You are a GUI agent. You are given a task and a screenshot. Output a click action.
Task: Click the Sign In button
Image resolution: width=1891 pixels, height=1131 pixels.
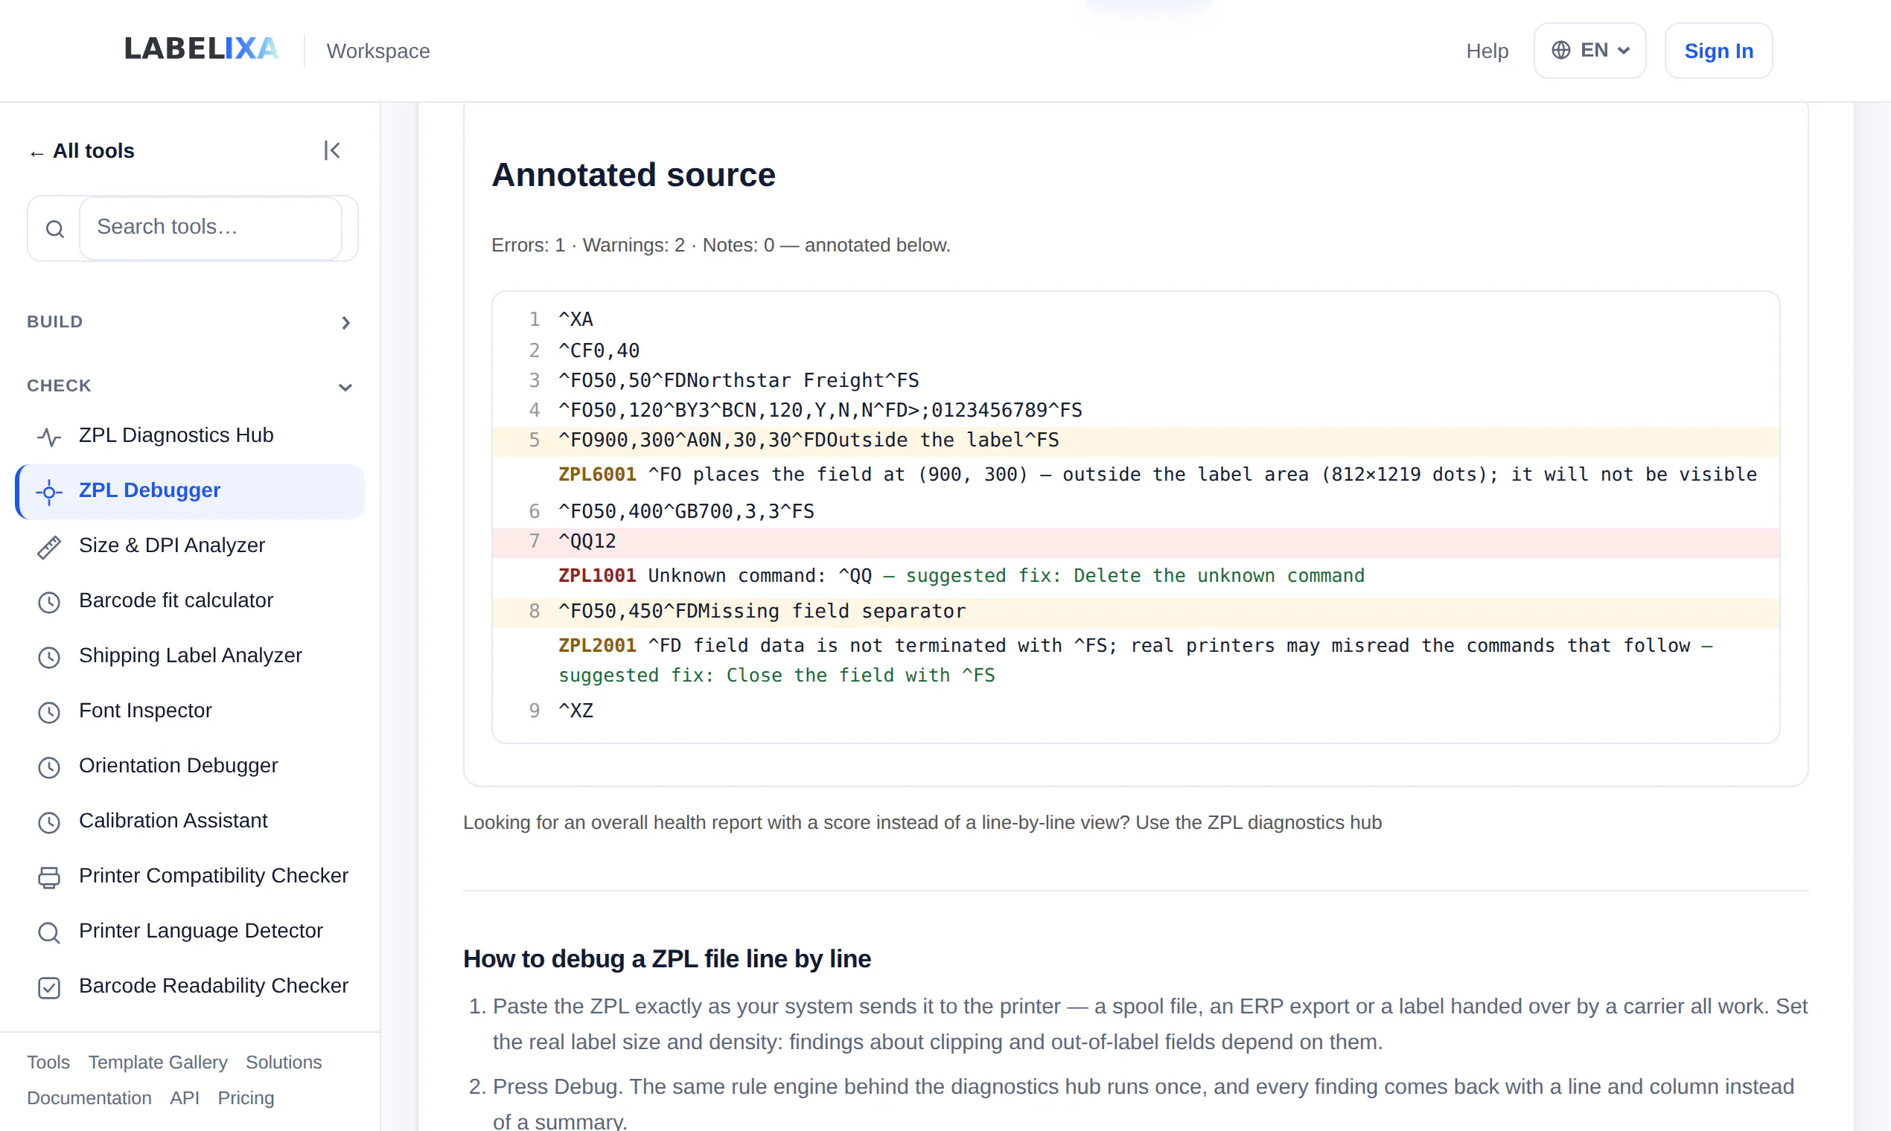pyautogui.click(x=1718, y=51)
